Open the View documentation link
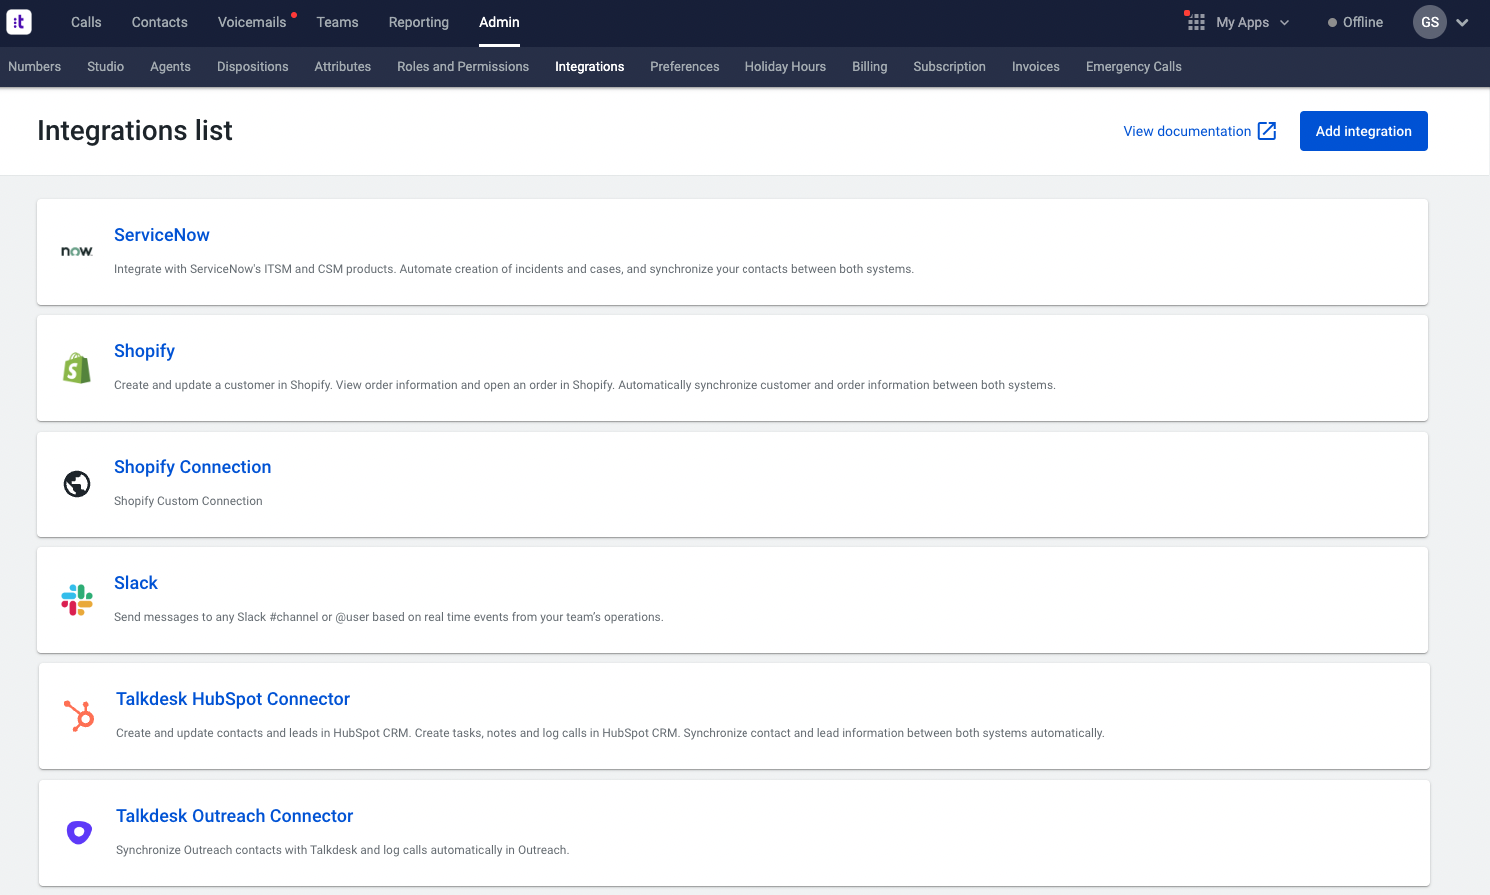1490x895 pixels. click(x=1187, y=131)
